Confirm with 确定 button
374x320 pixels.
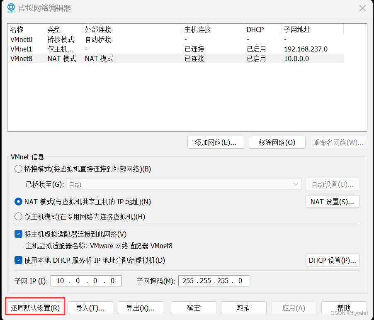pos(194,308)
